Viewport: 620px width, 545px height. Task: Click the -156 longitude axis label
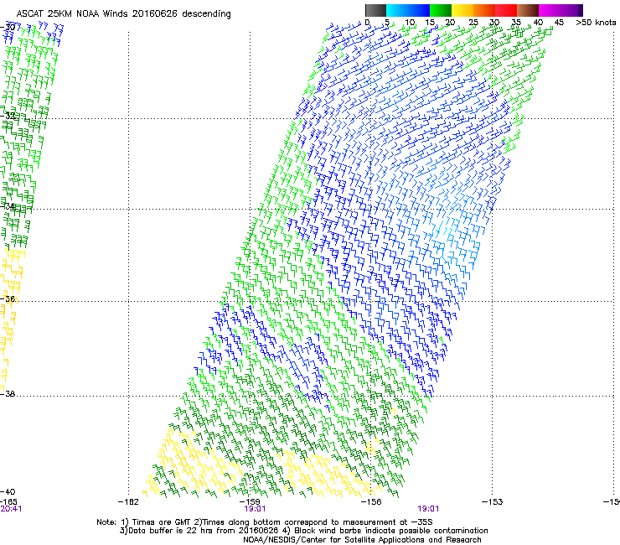click(x=371, y=502)
